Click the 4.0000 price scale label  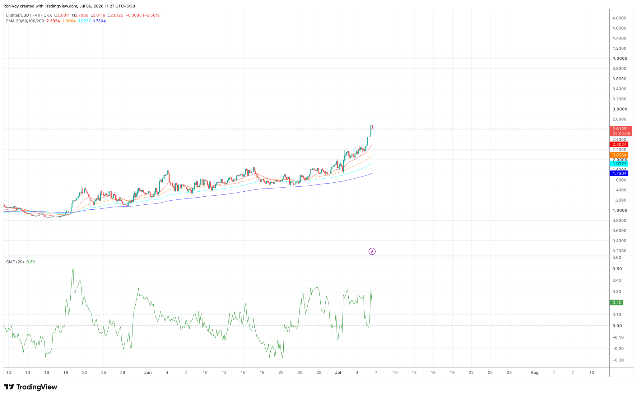(x=620, y=58)
